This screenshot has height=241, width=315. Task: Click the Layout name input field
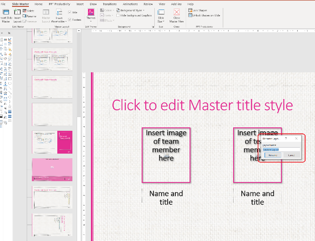click(x=281, y=149)
